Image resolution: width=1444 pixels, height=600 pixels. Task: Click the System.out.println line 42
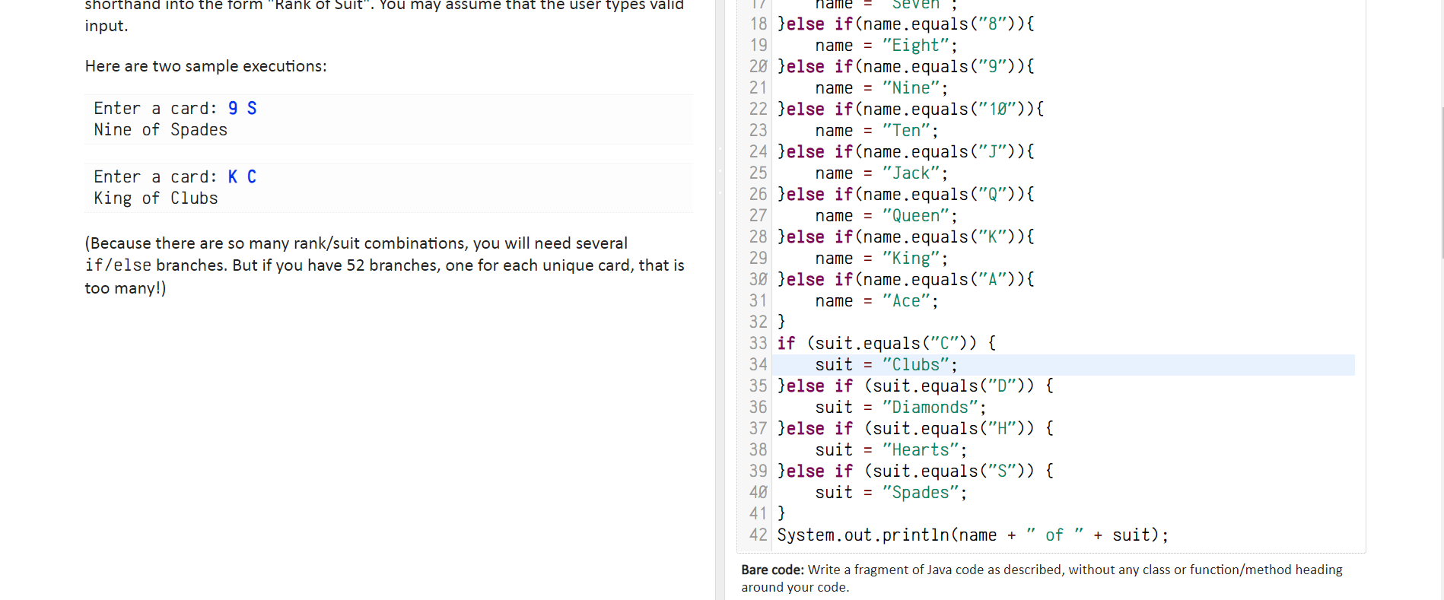pos(973,535)
